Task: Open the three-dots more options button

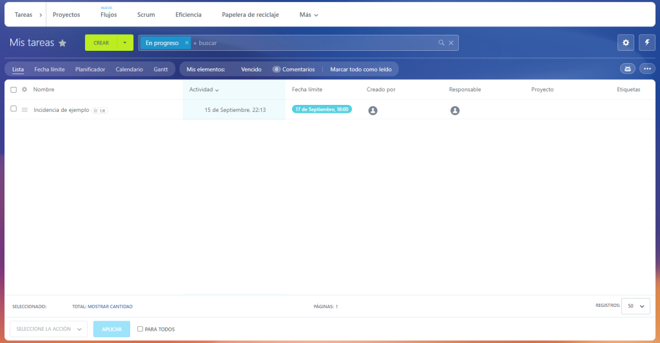Action: 647,69
